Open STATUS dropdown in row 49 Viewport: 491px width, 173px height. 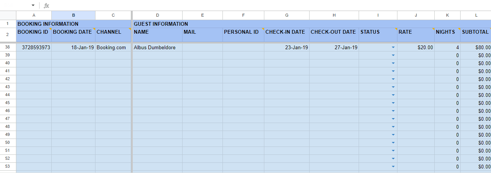393,135
